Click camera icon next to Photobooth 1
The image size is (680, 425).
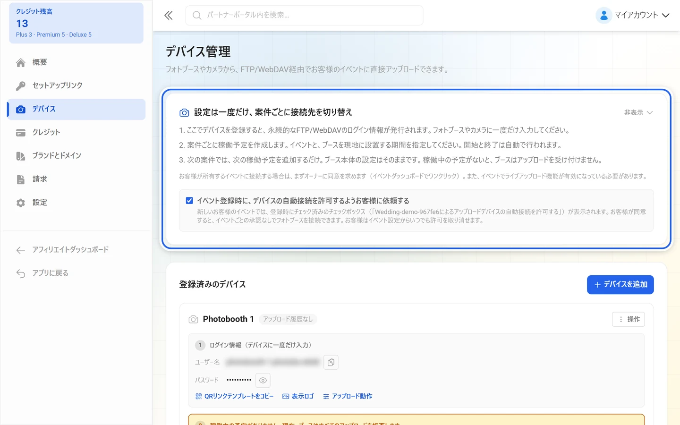pos(194,319)
